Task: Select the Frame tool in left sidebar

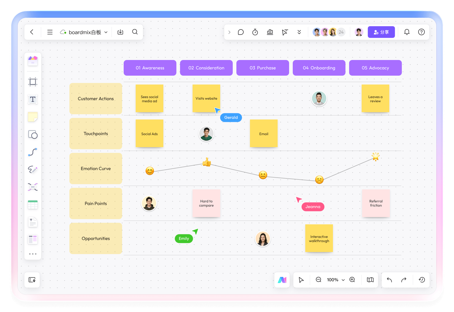Action: click(x=33, y=82)
